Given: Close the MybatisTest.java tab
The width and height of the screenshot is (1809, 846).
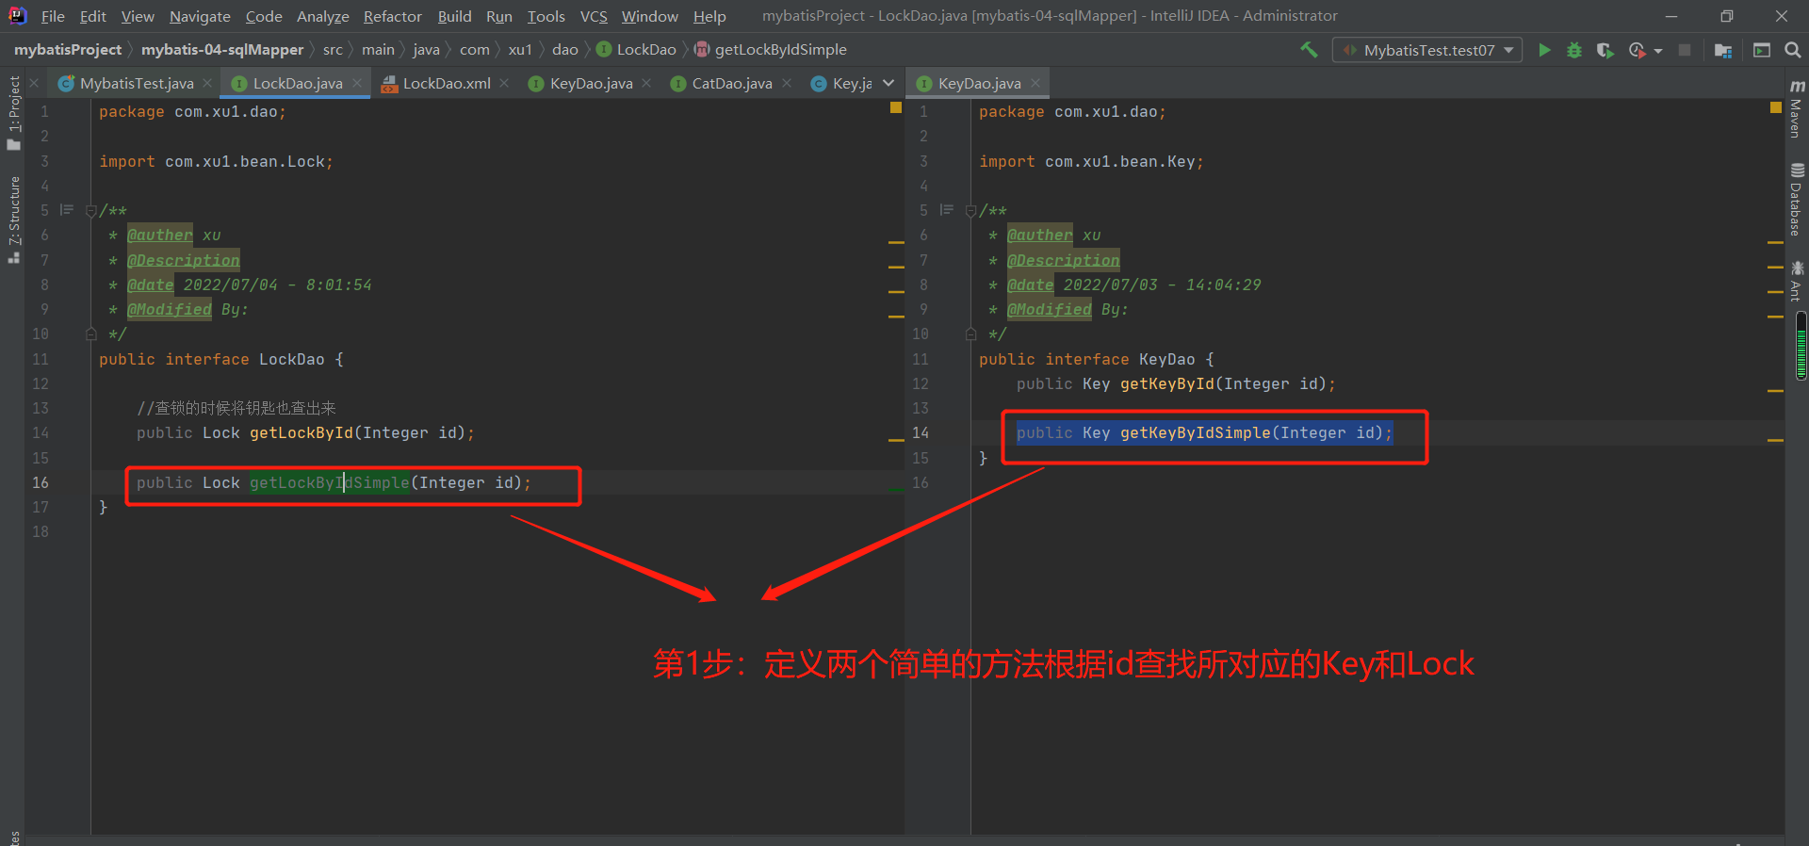Looking at the screenshot, I should coord(207,83).
